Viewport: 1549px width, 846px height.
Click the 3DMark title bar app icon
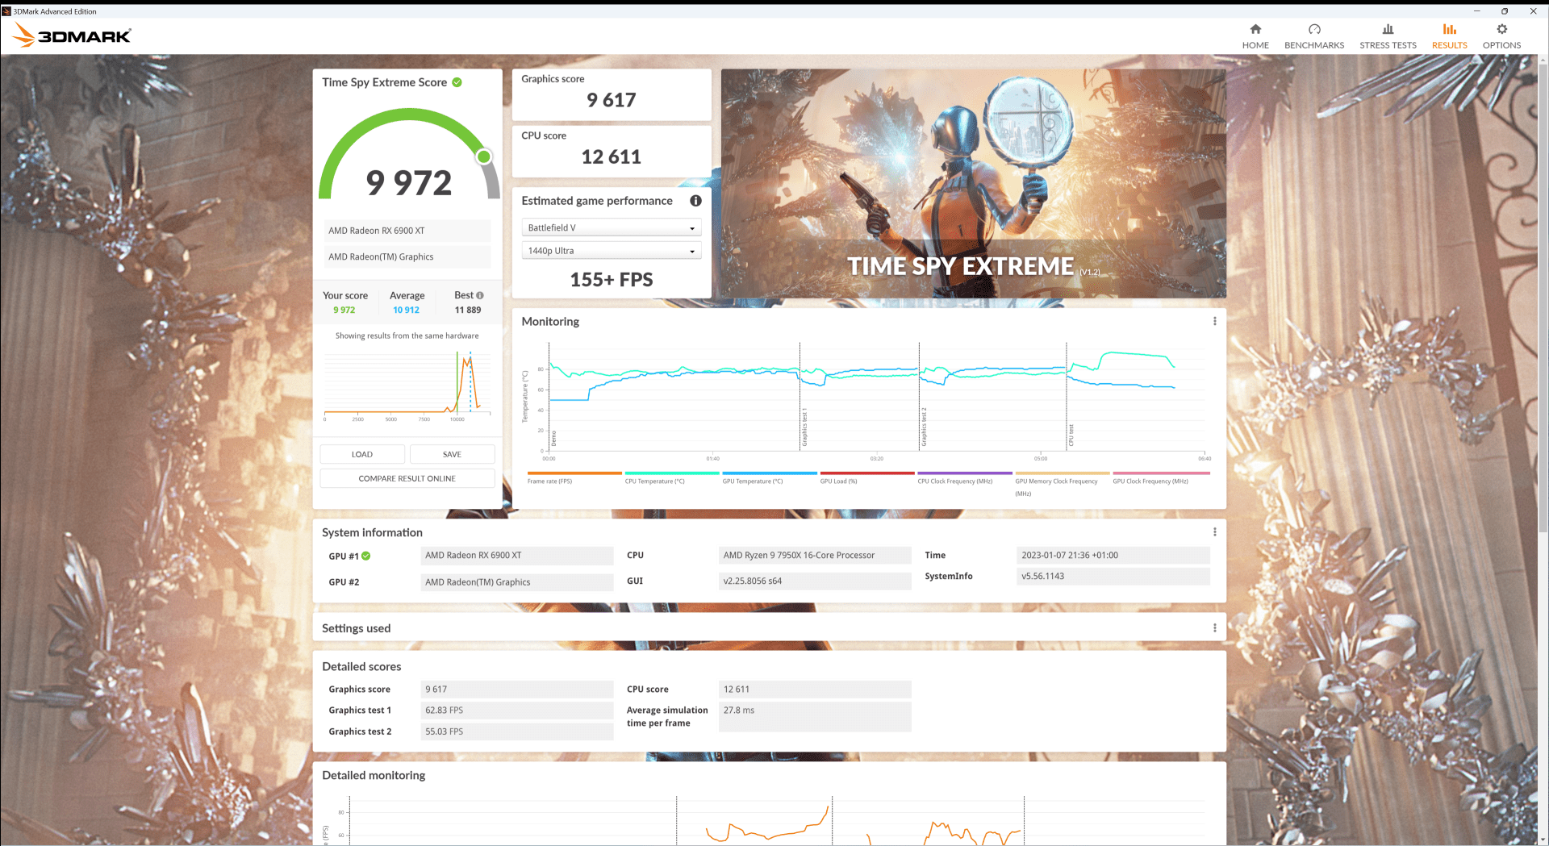tap(6, 11)
